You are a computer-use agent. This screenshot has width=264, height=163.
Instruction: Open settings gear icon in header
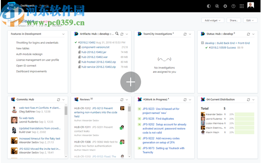225,6
